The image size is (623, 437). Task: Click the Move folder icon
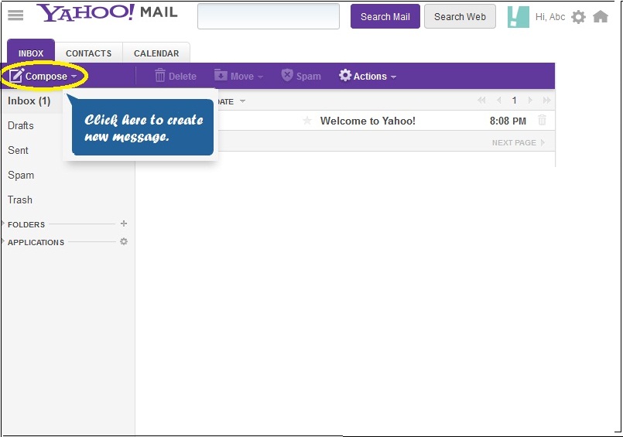(221, 74)
